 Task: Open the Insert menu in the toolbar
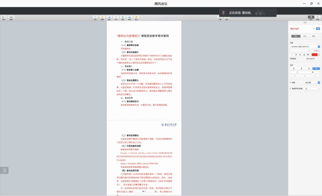[x=96, y=17]
